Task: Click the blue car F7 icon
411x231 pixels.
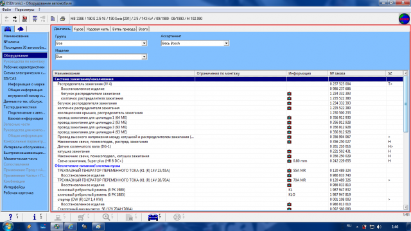Action: click(x=153, y=217)
